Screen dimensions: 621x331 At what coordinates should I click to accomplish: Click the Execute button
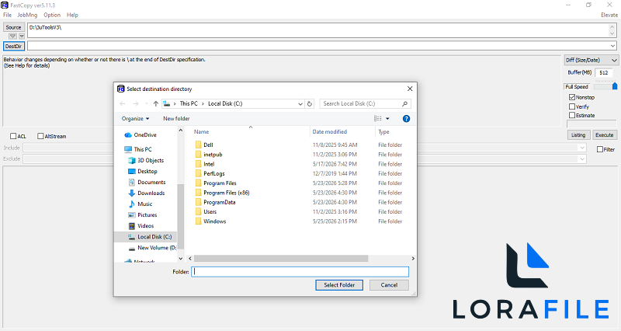pos(605,134)
